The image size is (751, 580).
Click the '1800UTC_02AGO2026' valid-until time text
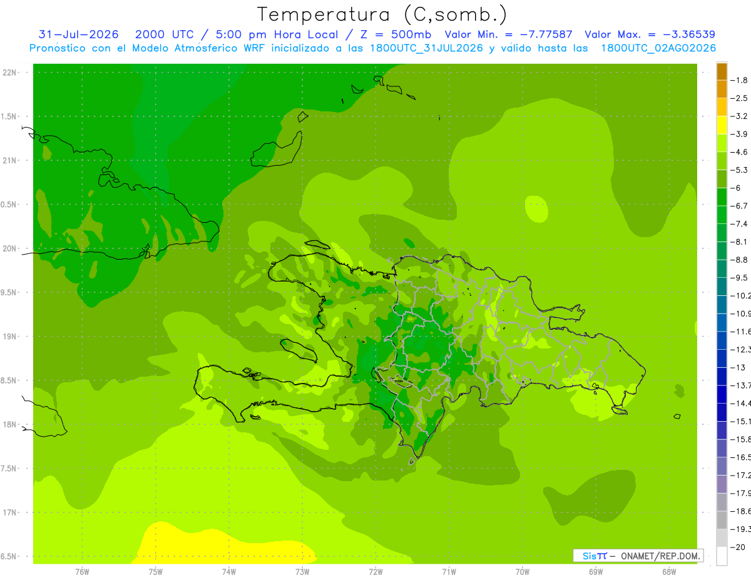(x=658, y=48)
